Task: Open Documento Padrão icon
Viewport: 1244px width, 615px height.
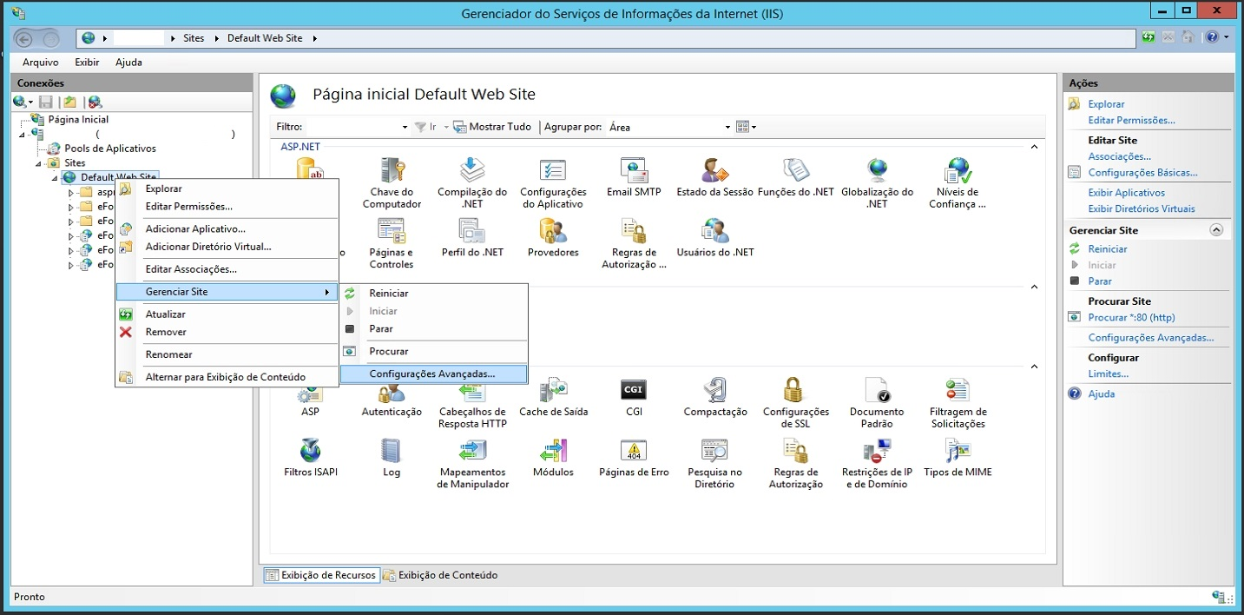Action: tap(876, 391)
